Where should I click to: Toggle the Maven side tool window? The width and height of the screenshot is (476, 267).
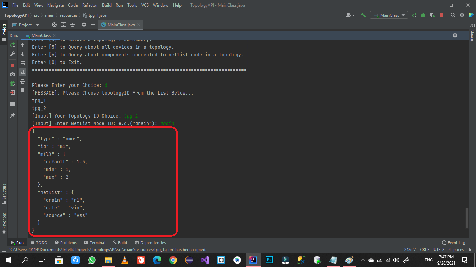[x=472, y=32]
